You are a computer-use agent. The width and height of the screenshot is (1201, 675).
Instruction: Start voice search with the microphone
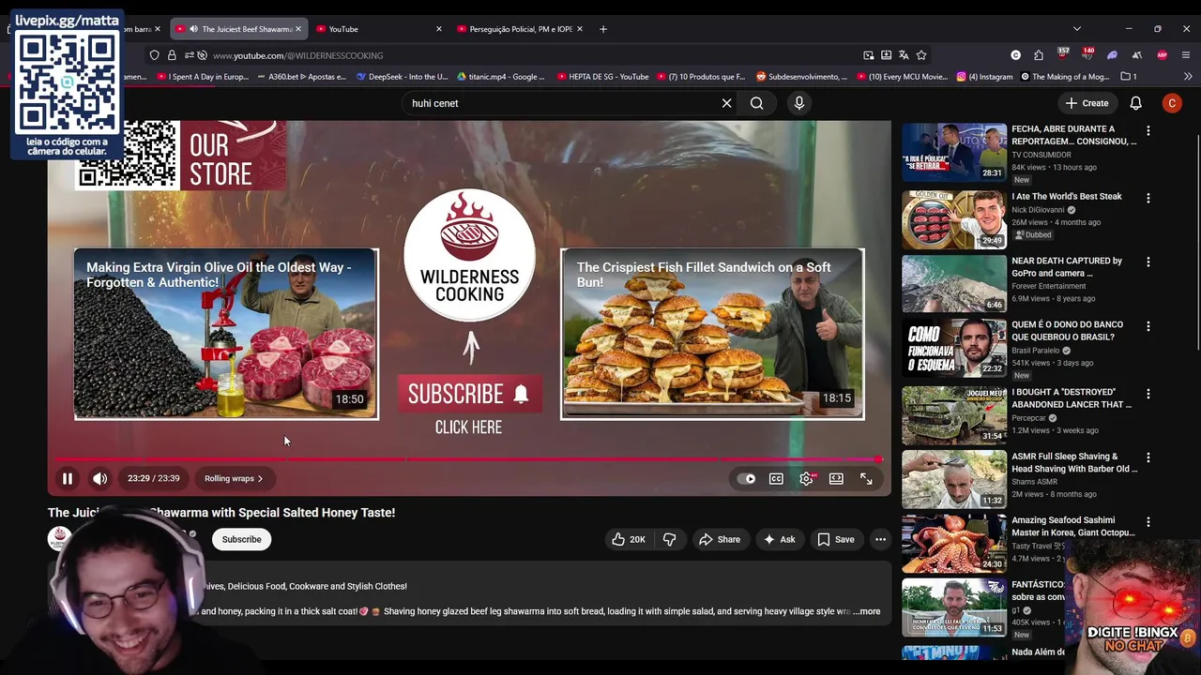coord(799,103)
